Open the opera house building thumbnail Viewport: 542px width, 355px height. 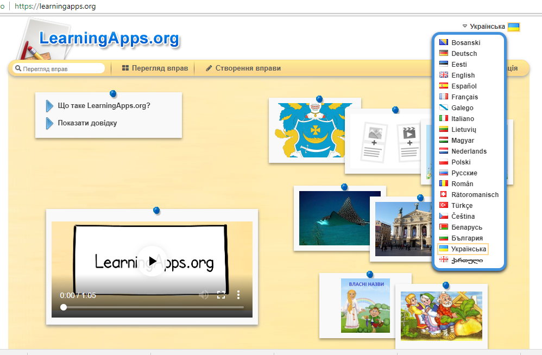click(x=404, y=229)
